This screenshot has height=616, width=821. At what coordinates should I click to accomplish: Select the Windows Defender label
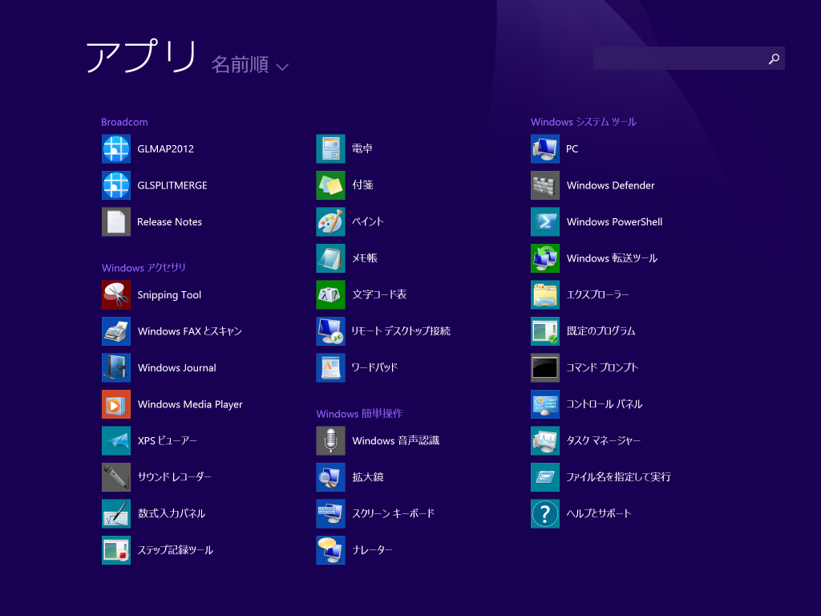point(610,185)
